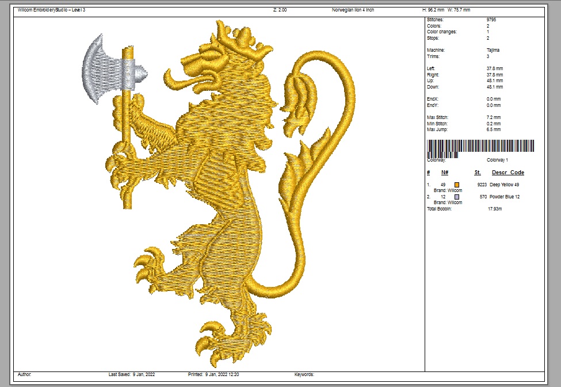Click the 'Colorway 1' value
The height and width of the screenshot is (387, 561).
498,160
